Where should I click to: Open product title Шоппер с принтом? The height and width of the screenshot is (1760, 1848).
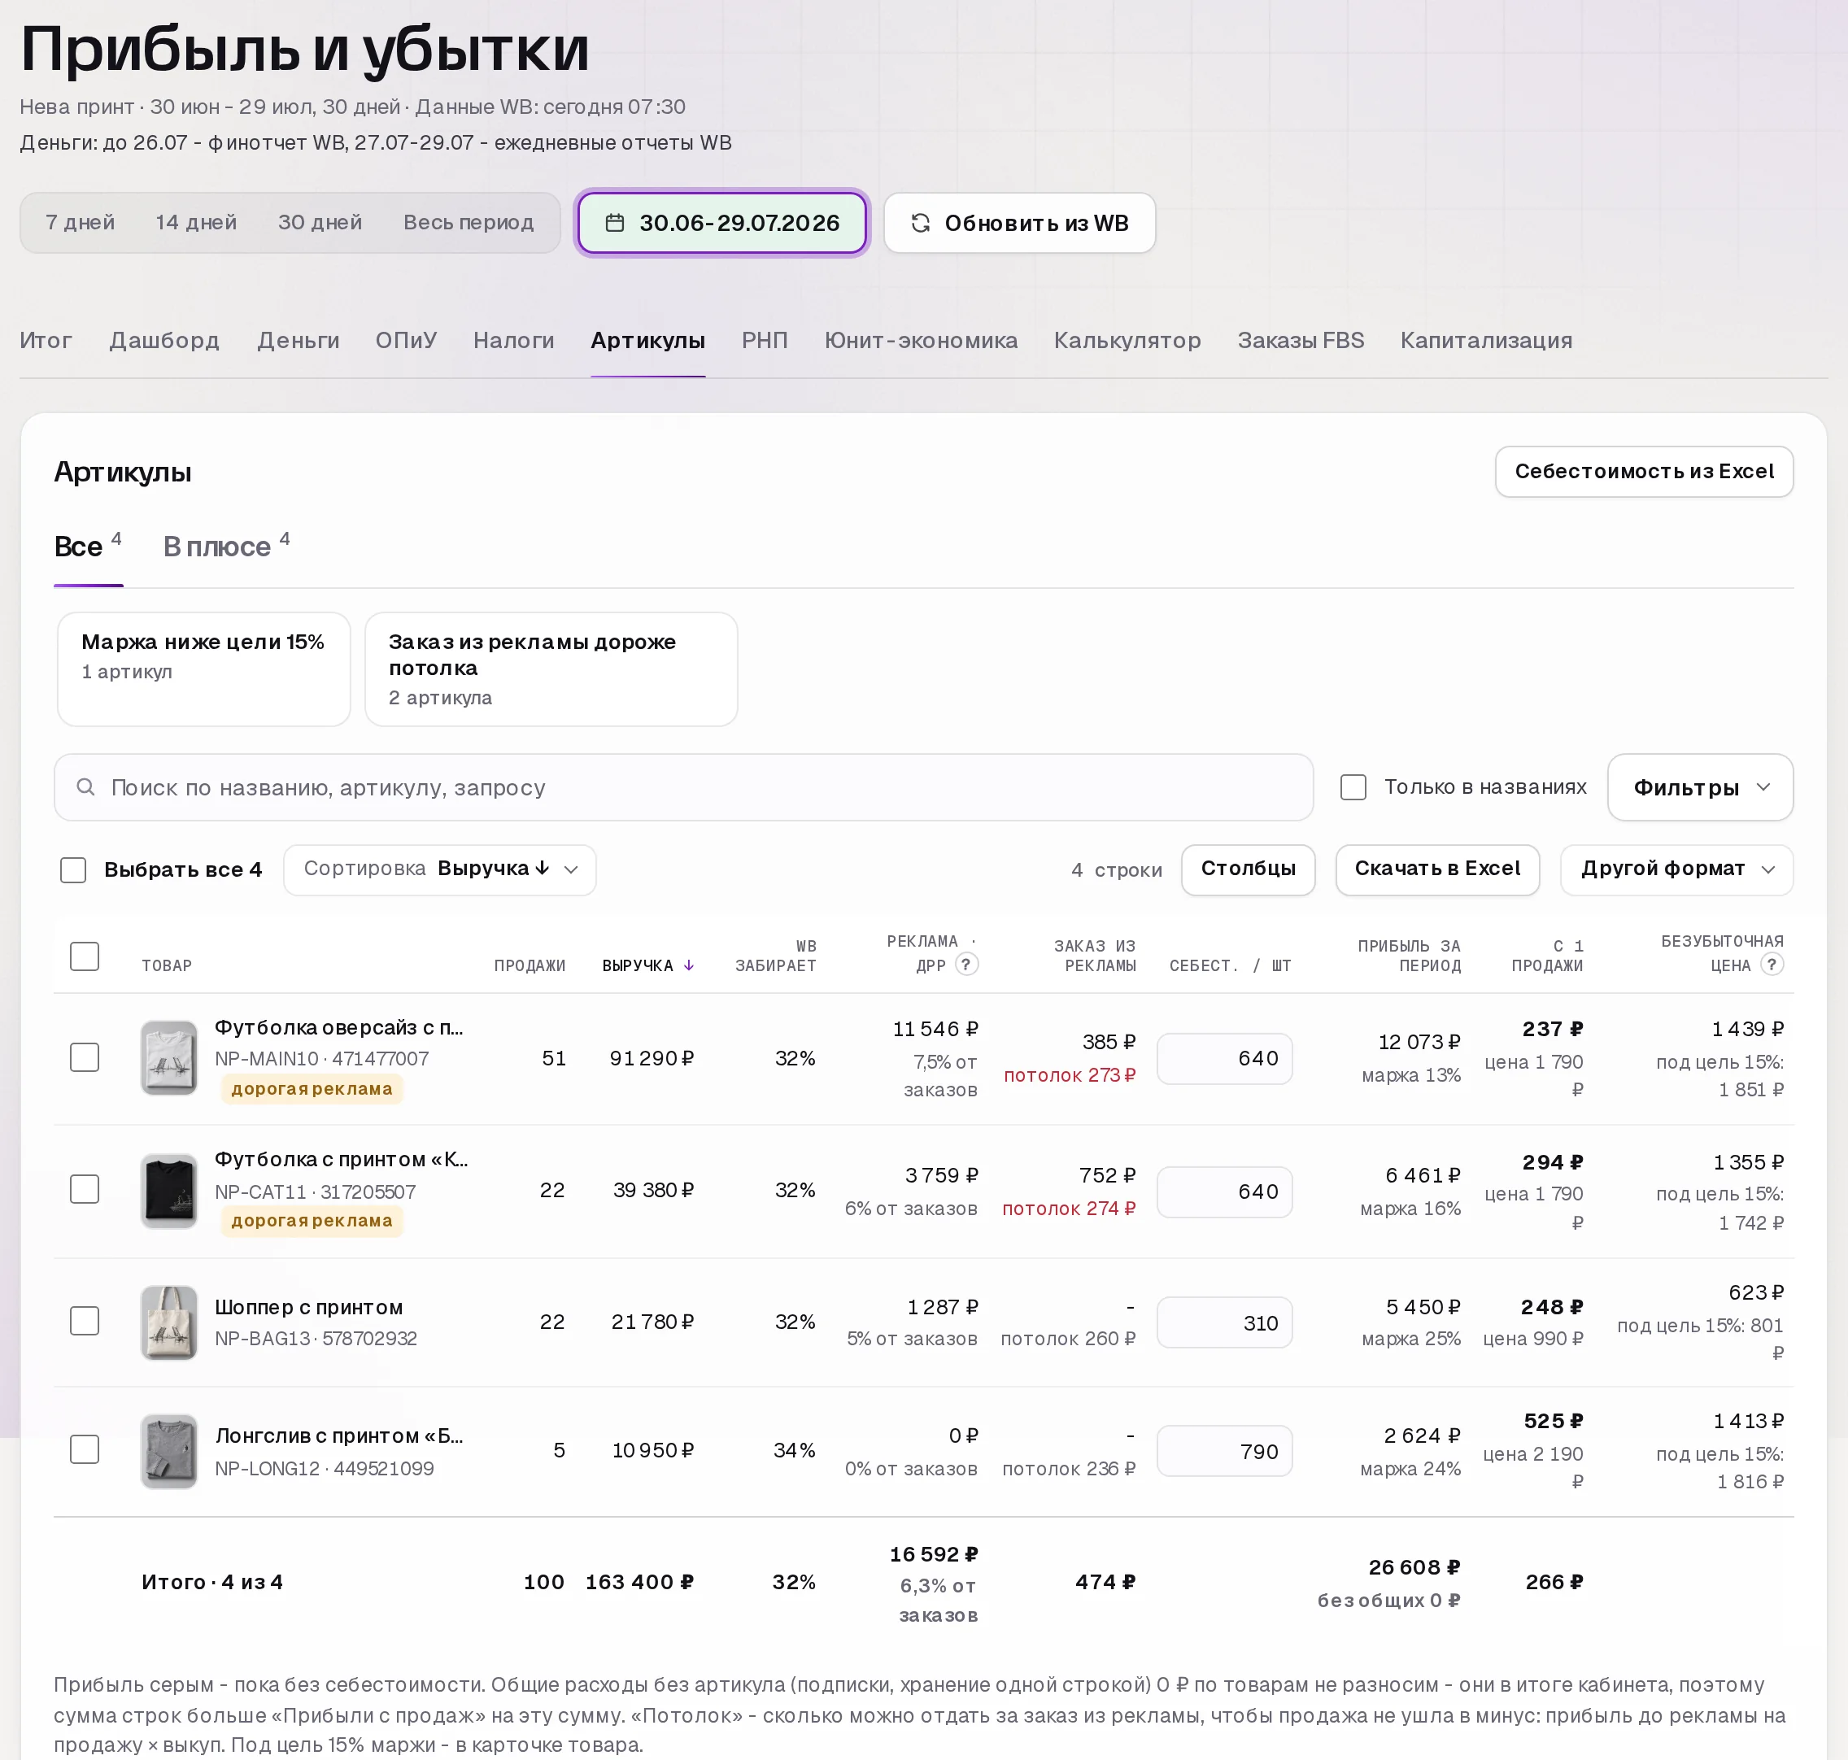tap(308, 1308)
